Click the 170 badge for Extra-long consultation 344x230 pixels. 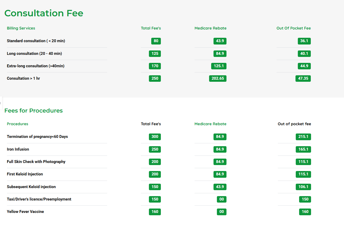coord(155,66)
